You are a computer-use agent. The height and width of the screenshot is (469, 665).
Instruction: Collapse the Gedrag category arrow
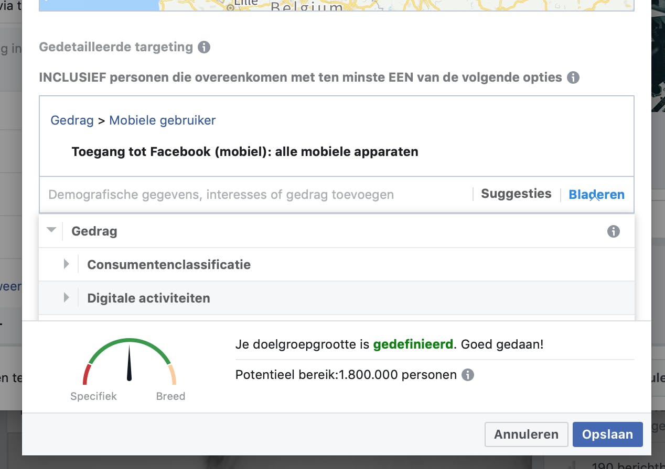pos(51,230)
